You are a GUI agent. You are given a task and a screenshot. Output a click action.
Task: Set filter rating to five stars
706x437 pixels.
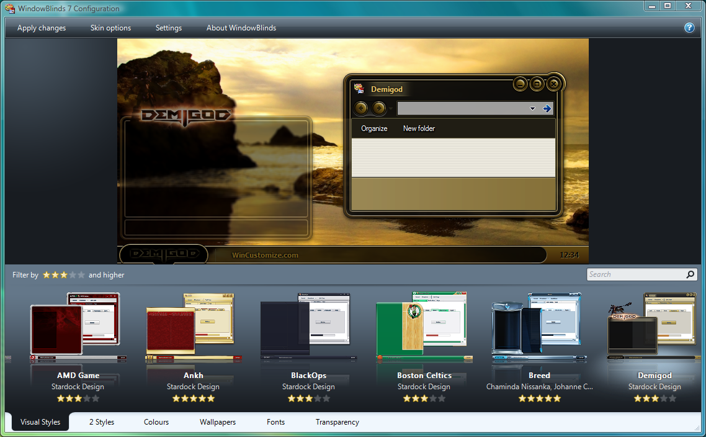click(81, 275)
